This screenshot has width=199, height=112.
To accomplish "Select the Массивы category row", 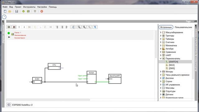I will coord(175,88).
